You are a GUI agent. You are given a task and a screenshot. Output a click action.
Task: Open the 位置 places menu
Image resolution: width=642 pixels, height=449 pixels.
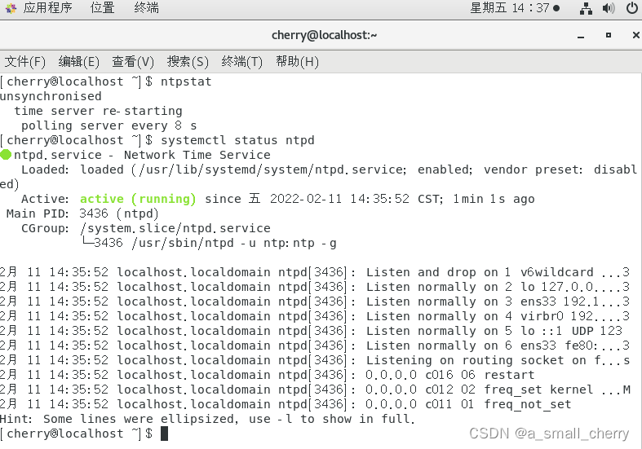click(x=102, y=8)
